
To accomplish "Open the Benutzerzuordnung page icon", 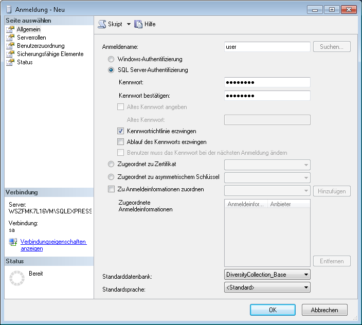I will click(x=10, y=46).
